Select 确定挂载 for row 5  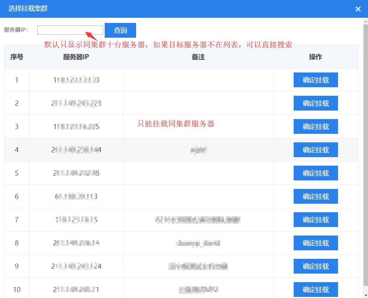pos(315,173)
